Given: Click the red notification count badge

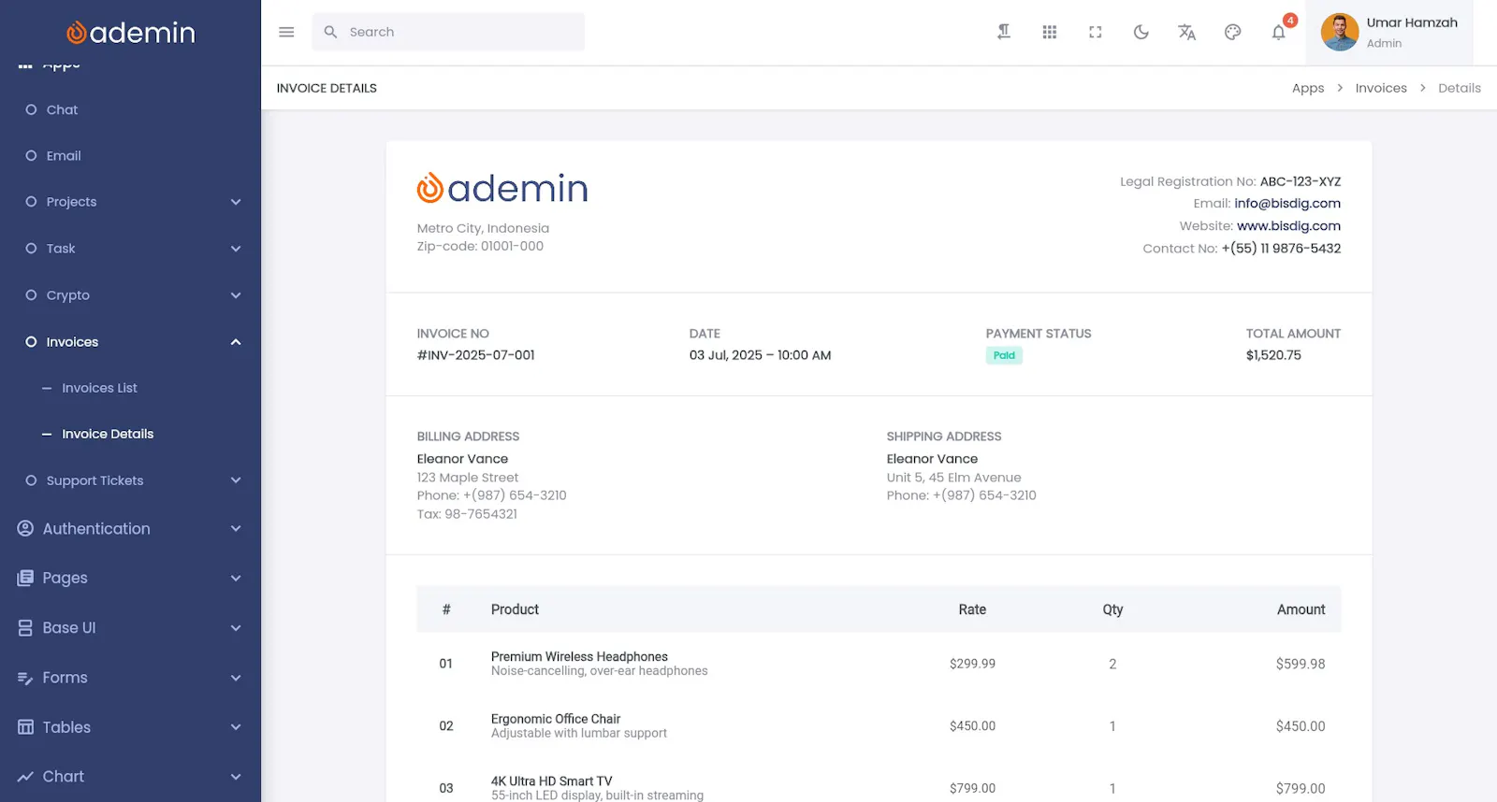Looking at the screenshot, I should point(1290,21).
